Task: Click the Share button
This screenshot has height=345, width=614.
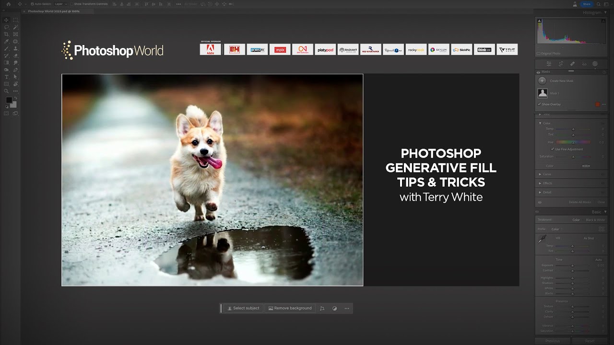Action: tap(587, 4)
